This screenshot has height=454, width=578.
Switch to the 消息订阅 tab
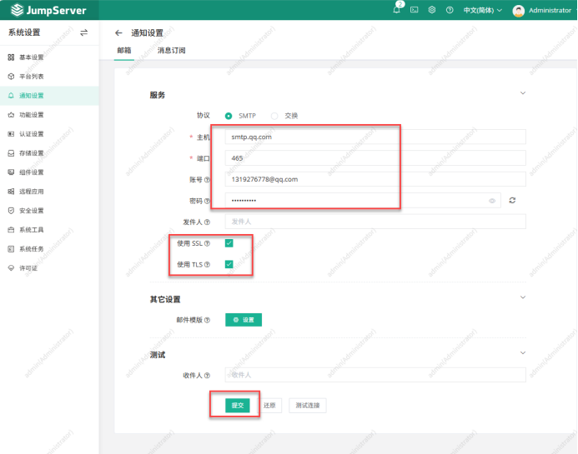[171, 51]
